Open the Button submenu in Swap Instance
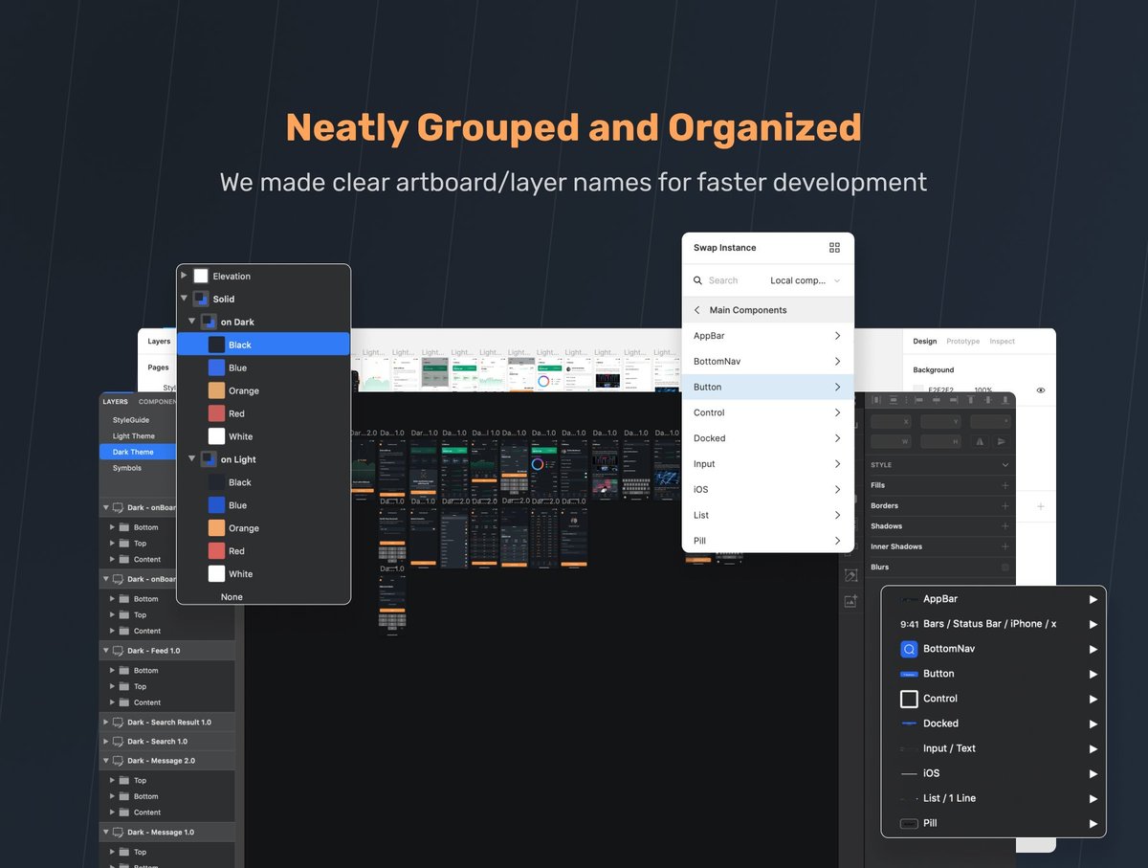The height and width of the screenshot is (868, 1148). coord(767,387)
